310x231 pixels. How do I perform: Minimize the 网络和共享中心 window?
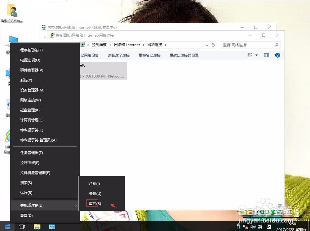pyautogui.click(x=242, y=27)
